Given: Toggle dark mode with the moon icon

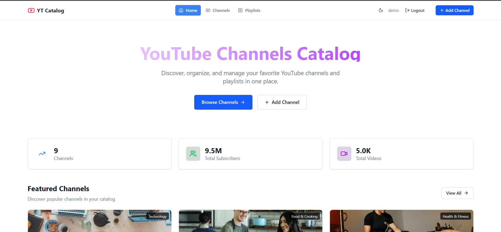Looking at the screenshot, I should click(x=381, y=11).
